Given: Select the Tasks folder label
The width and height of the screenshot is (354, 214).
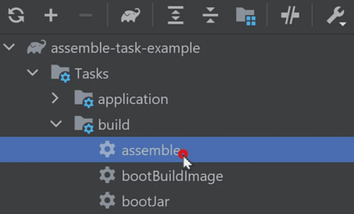Looking at the screenshot, I should (x=91, y=73).
